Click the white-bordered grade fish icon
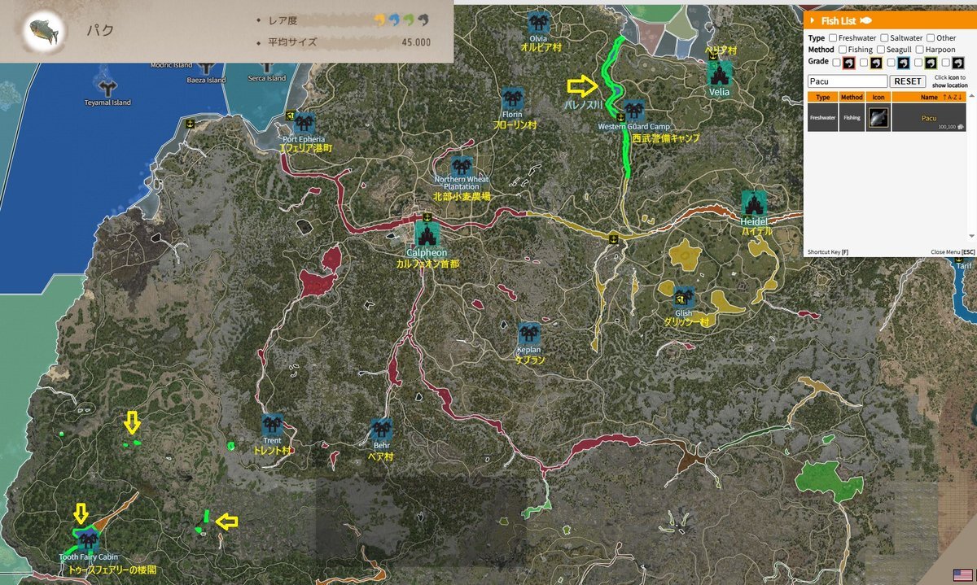977x585 pixels. point(959,62)
